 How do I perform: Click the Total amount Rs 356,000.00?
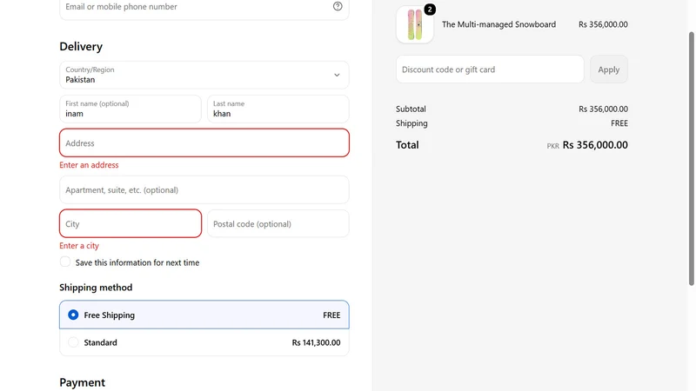click(x=595, y=145)
